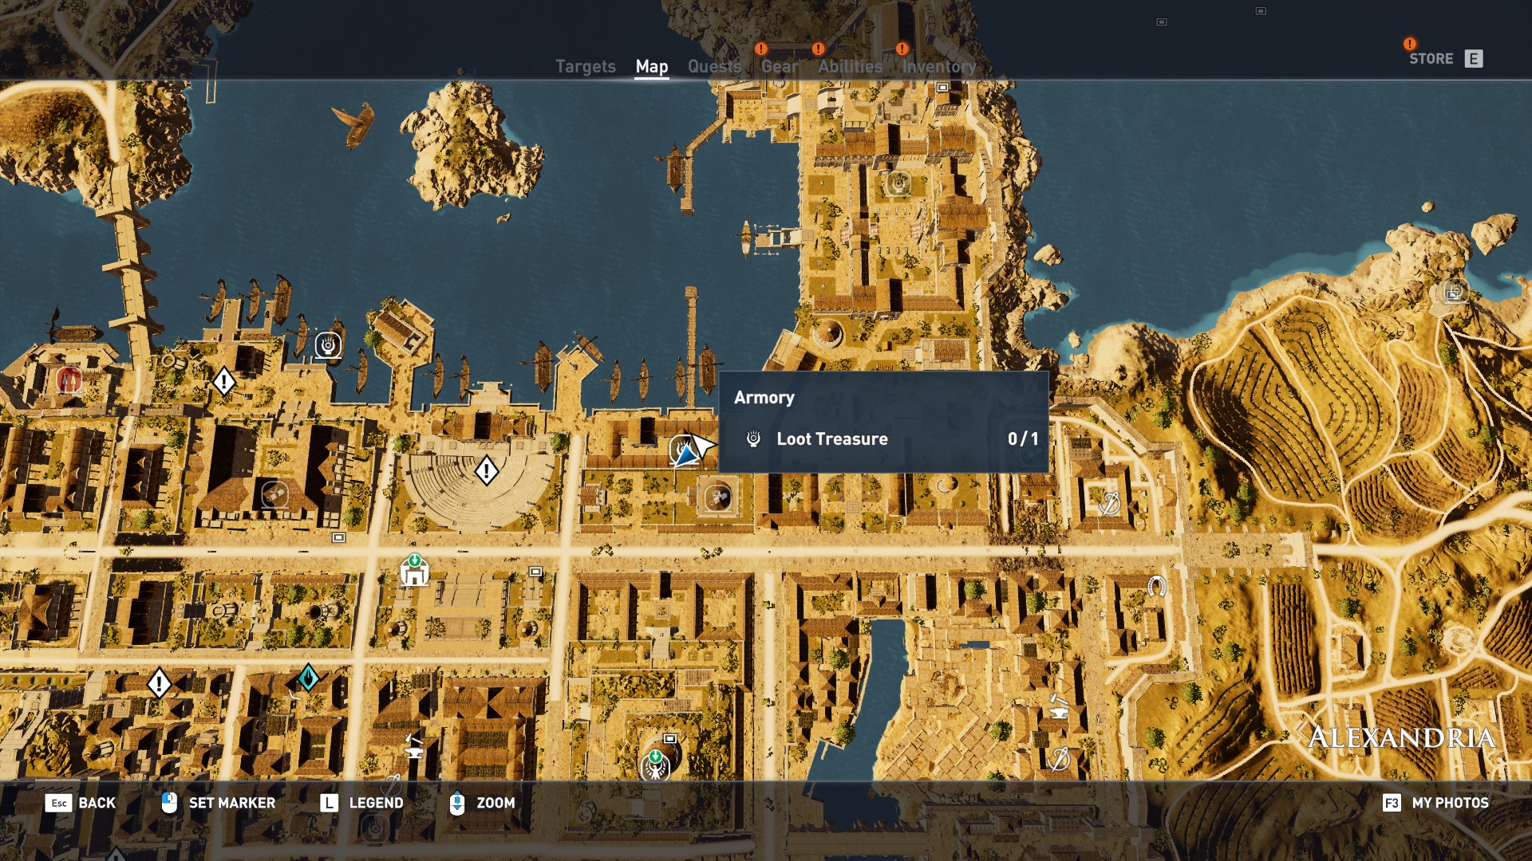Select blacksmith anvil icon west of eagle viewpoint
Image resolution: width=1532 pixels, height=861 pixels.
(x=413, y=747)
